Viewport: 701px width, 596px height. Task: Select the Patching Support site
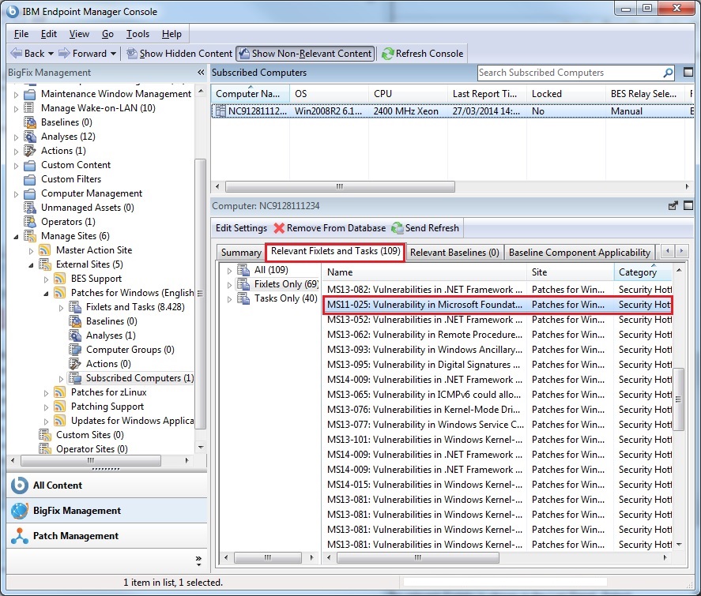tap(107, 407)
